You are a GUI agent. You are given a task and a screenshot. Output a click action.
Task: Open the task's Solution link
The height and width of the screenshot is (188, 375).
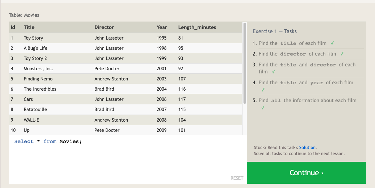point(307,147)
